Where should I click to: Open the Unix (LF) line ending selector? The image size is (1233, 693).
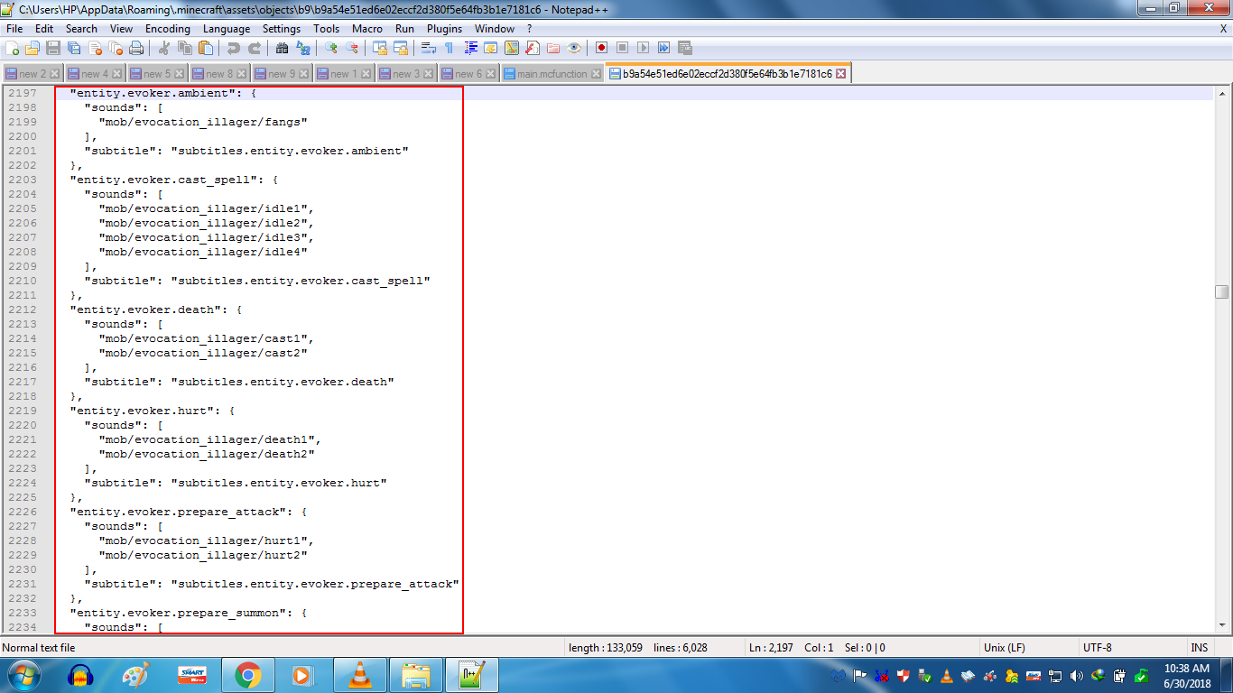point(1004,647)
